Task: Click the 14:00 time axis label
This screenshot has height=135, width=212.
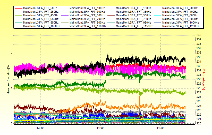Action: pyautogui.click(x=100, y=128)
